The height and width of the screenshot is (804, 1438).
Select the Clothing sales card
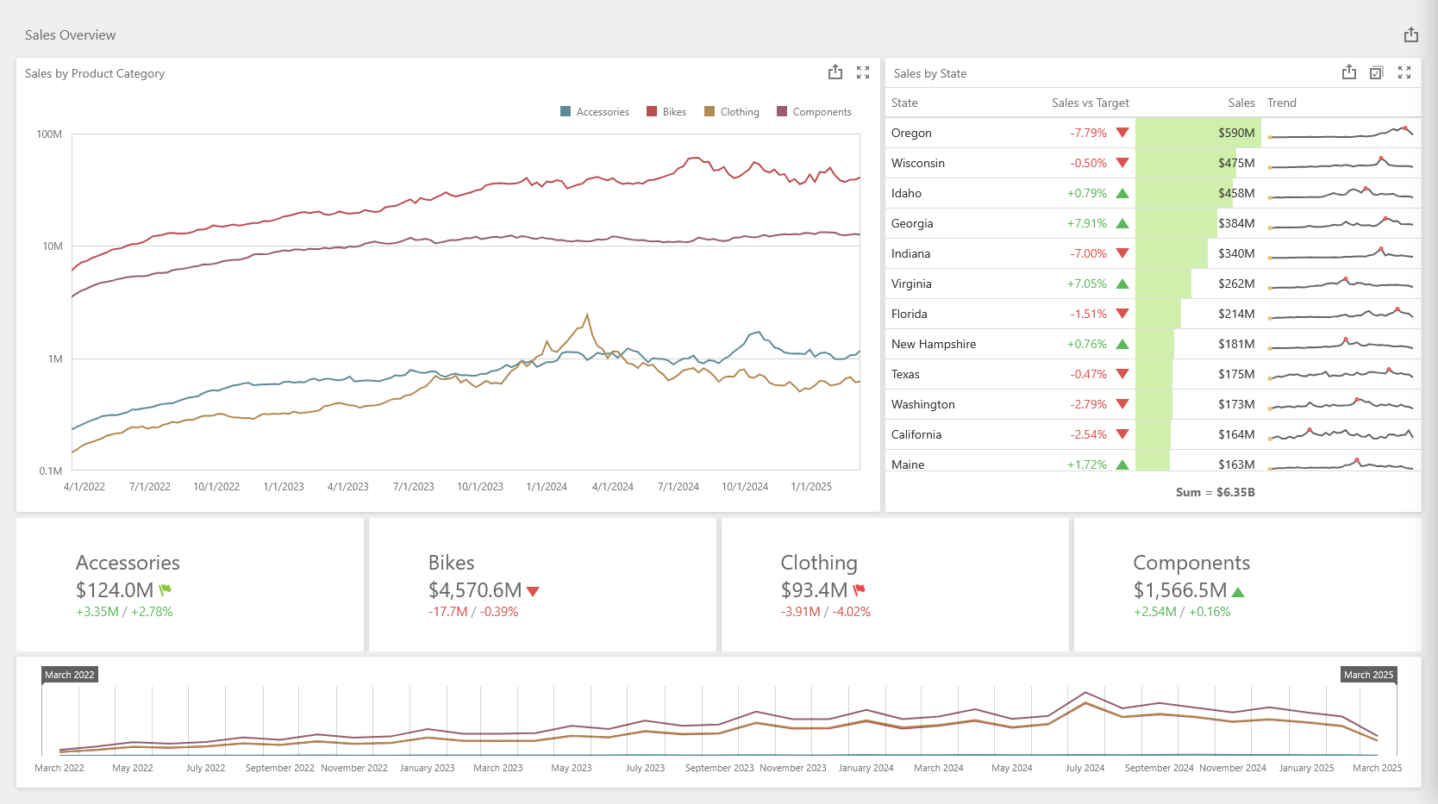click(x=894, y=585)
